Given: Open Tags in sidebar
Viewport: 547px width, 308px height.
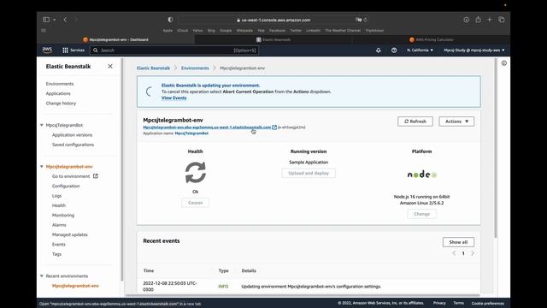Looking at the screenshot, I should point(56,254).
